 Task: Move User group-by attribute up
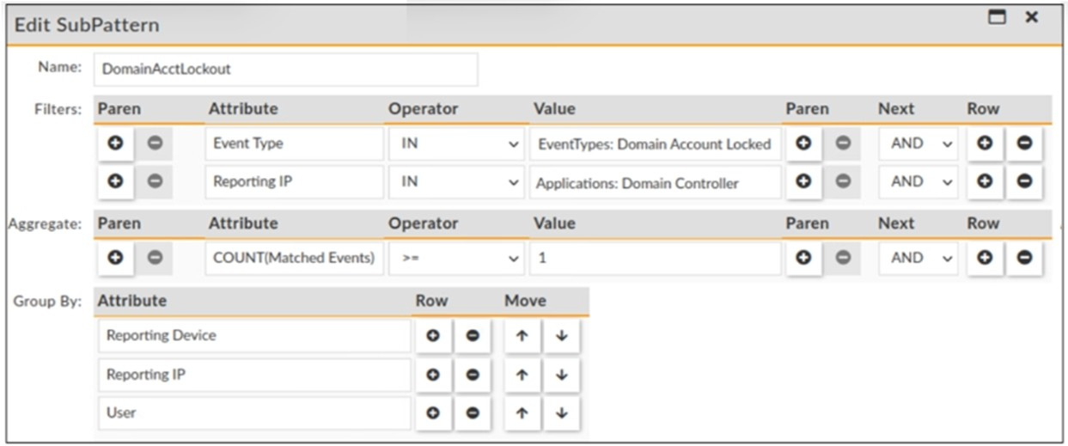[522, 413]
